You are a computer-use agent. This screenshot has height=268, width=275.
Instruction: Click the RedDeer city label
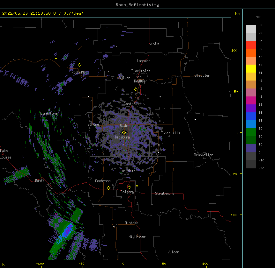click(x=141, y=81)
